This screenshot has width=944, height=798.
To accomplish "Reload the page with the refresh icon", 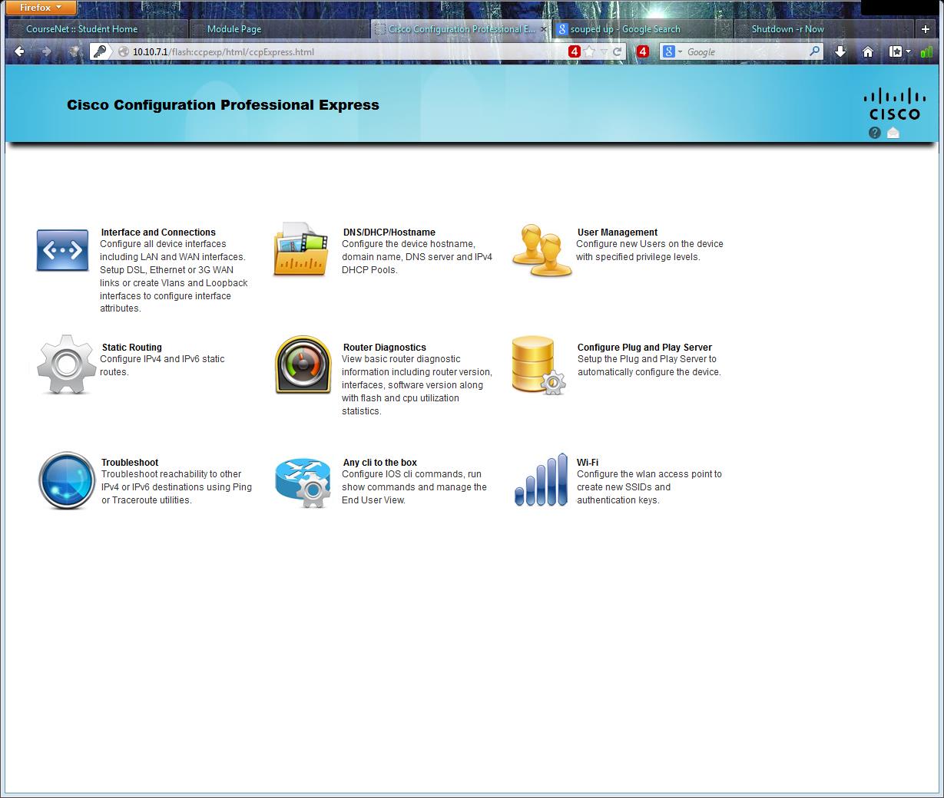I will [x=617, y=51].
